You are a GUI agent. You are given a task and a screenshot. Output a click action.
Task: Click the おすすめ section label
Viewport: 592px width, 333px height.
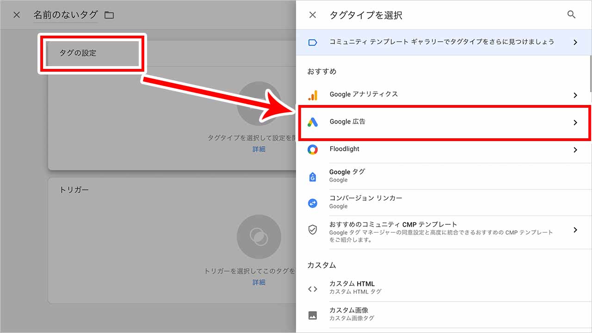(x=322, y=72)
